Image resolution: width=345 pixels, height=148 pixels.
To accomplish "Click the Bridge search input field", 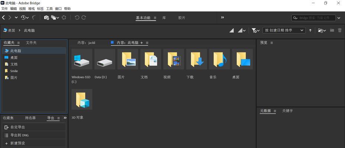I will [316, 18].
